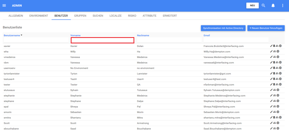Select last name Armstrong

click(143, 123)
